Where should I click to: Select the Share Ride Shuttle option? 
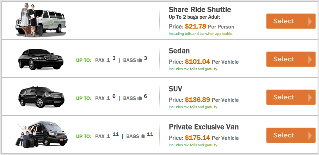(x=291, y=21)
